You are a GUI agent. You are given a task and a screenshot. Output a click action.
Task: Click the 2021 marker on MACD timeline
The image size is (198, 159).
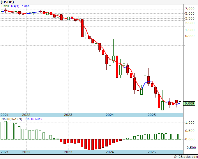pyautogui.click(x=5, y=152)
